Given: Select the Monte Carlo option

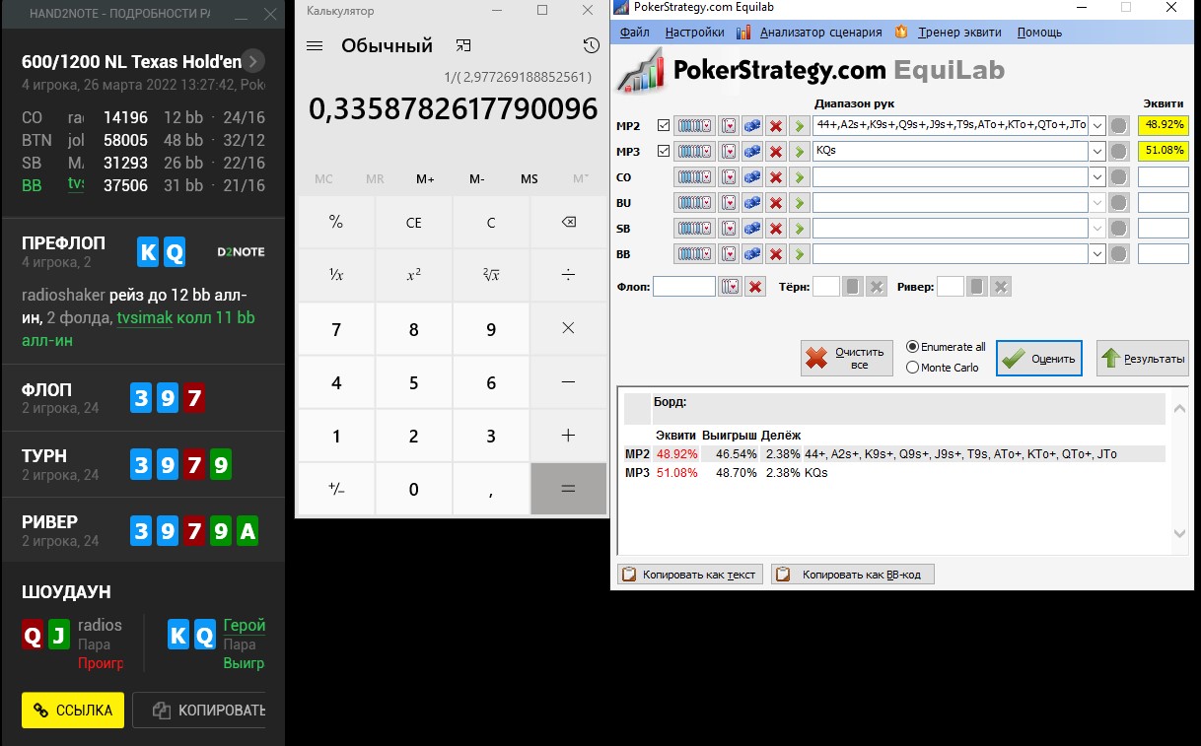Looking at the screenshot, I should 943,368.
